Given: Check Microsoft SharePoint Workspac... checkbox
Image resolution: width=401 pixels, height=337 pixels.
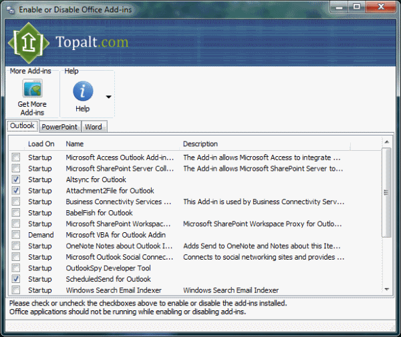Looking at the screenshot, I should 16,224.
